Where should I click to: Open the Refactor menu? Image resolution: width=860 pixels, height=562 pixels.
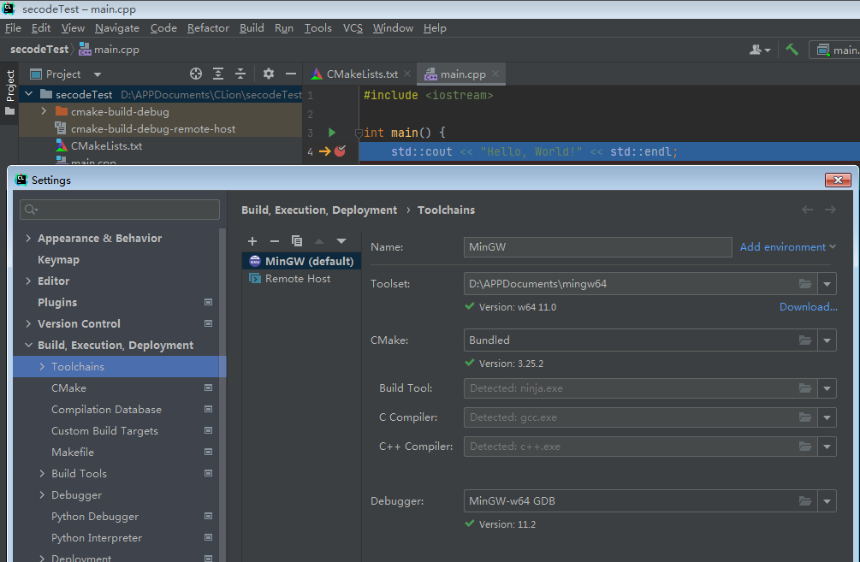[208, 28]
